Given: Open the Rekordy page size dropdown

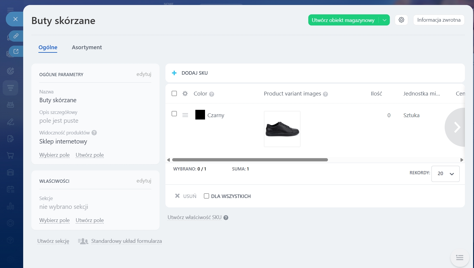Looking at the screenshot, I should (445, 174).
